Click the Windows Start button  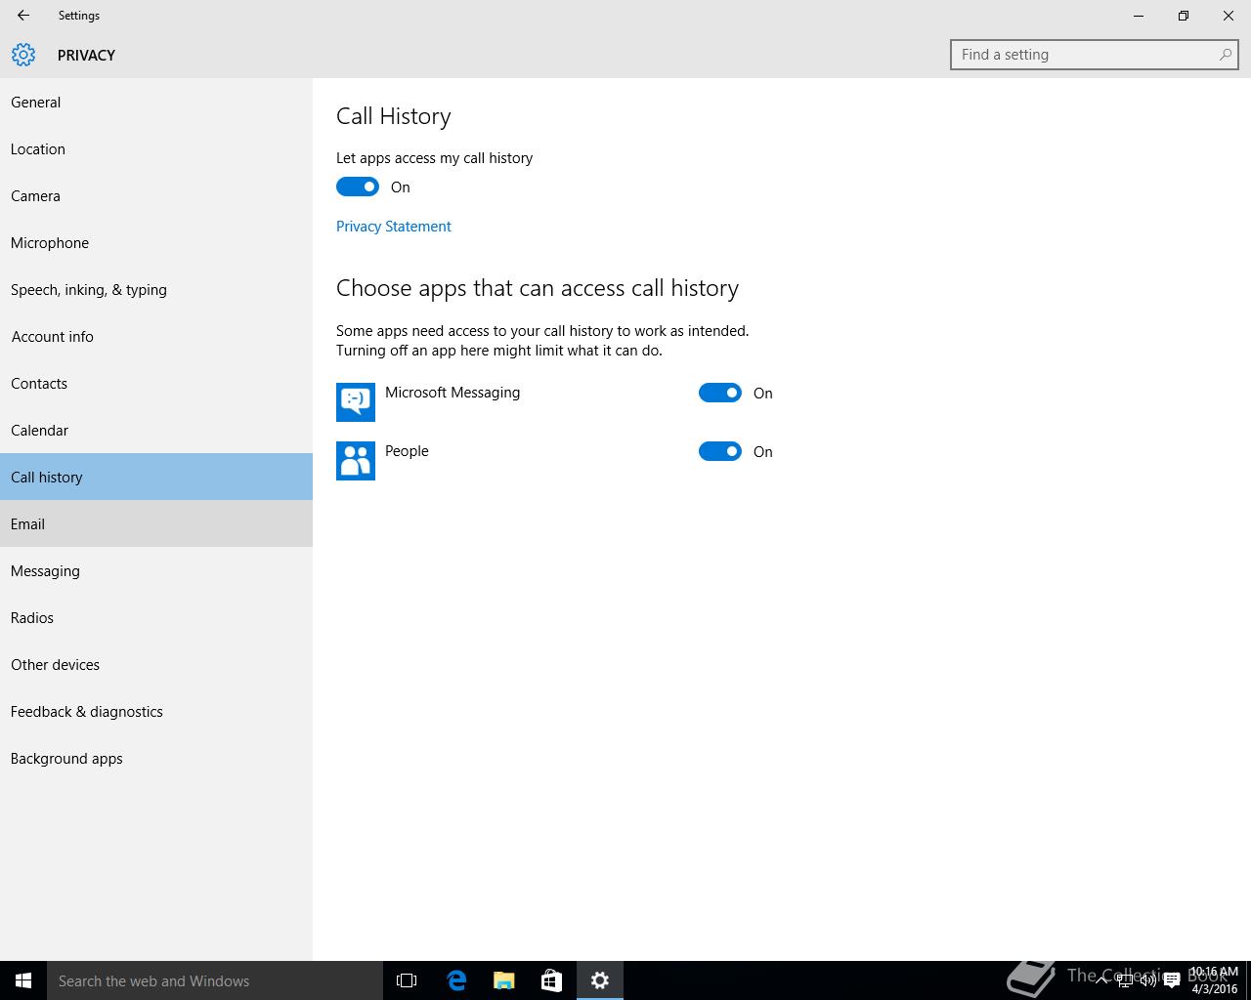(x=23, y=980)
